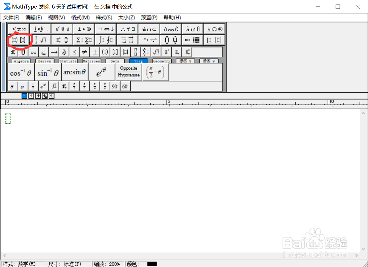Open the matrix templates palette
The width and height of the screenshot is (368, 267).
[193, 40]
